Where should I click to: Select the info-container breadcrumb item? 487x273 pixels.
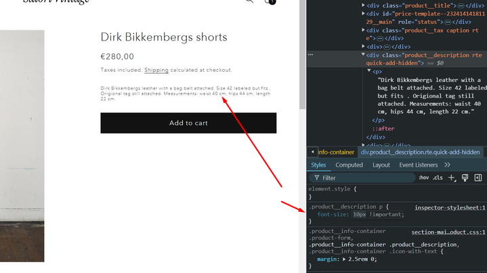[336, 152]
